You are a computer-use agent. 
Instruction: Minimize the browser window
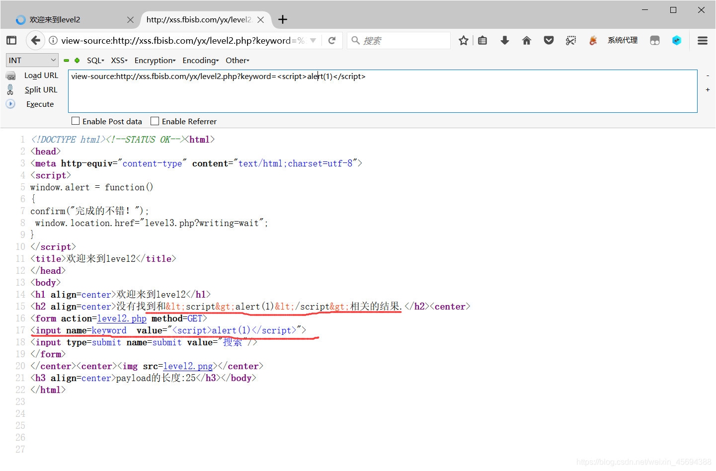click(645, 10)
